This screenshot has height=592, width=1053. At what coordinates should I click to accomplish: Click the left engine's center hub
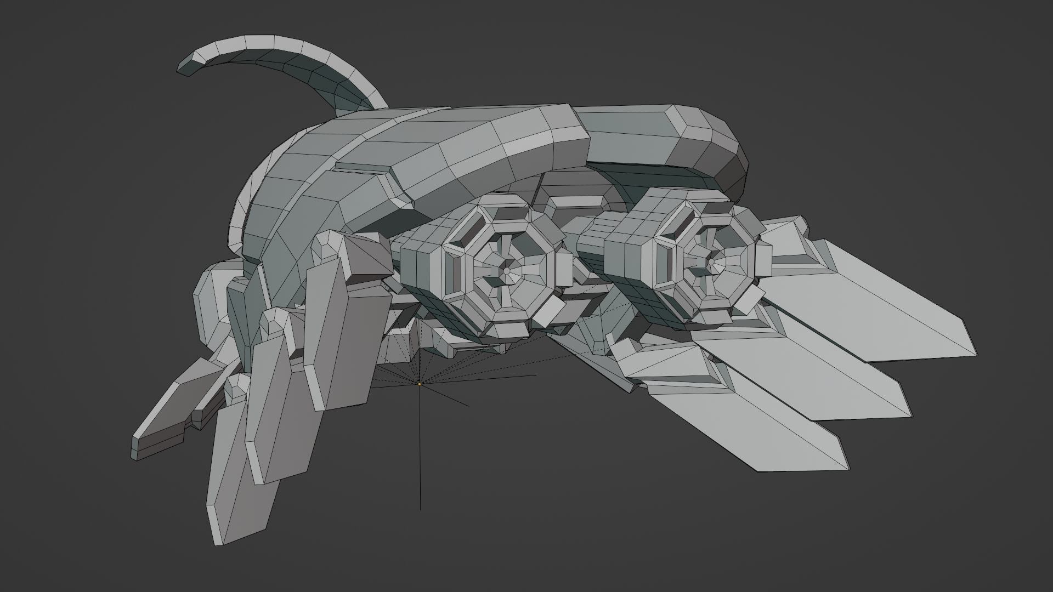tap(507, 271)
